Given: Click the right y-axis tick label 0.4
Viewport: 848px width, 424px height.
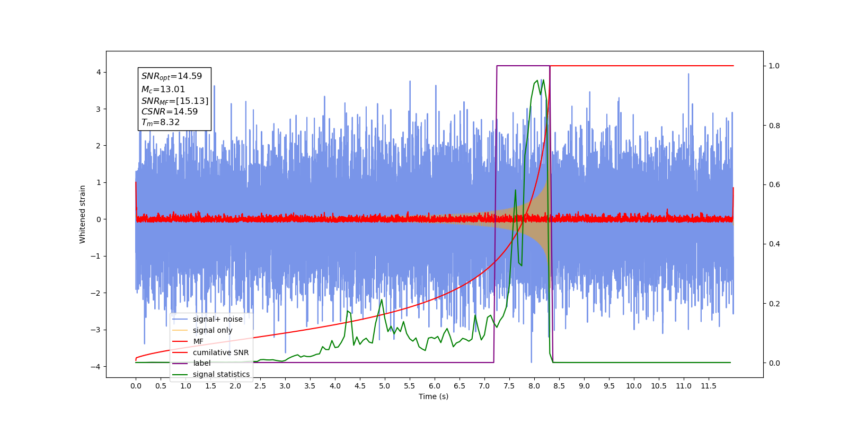Looking at the screenshot, I should coord(774,244).
